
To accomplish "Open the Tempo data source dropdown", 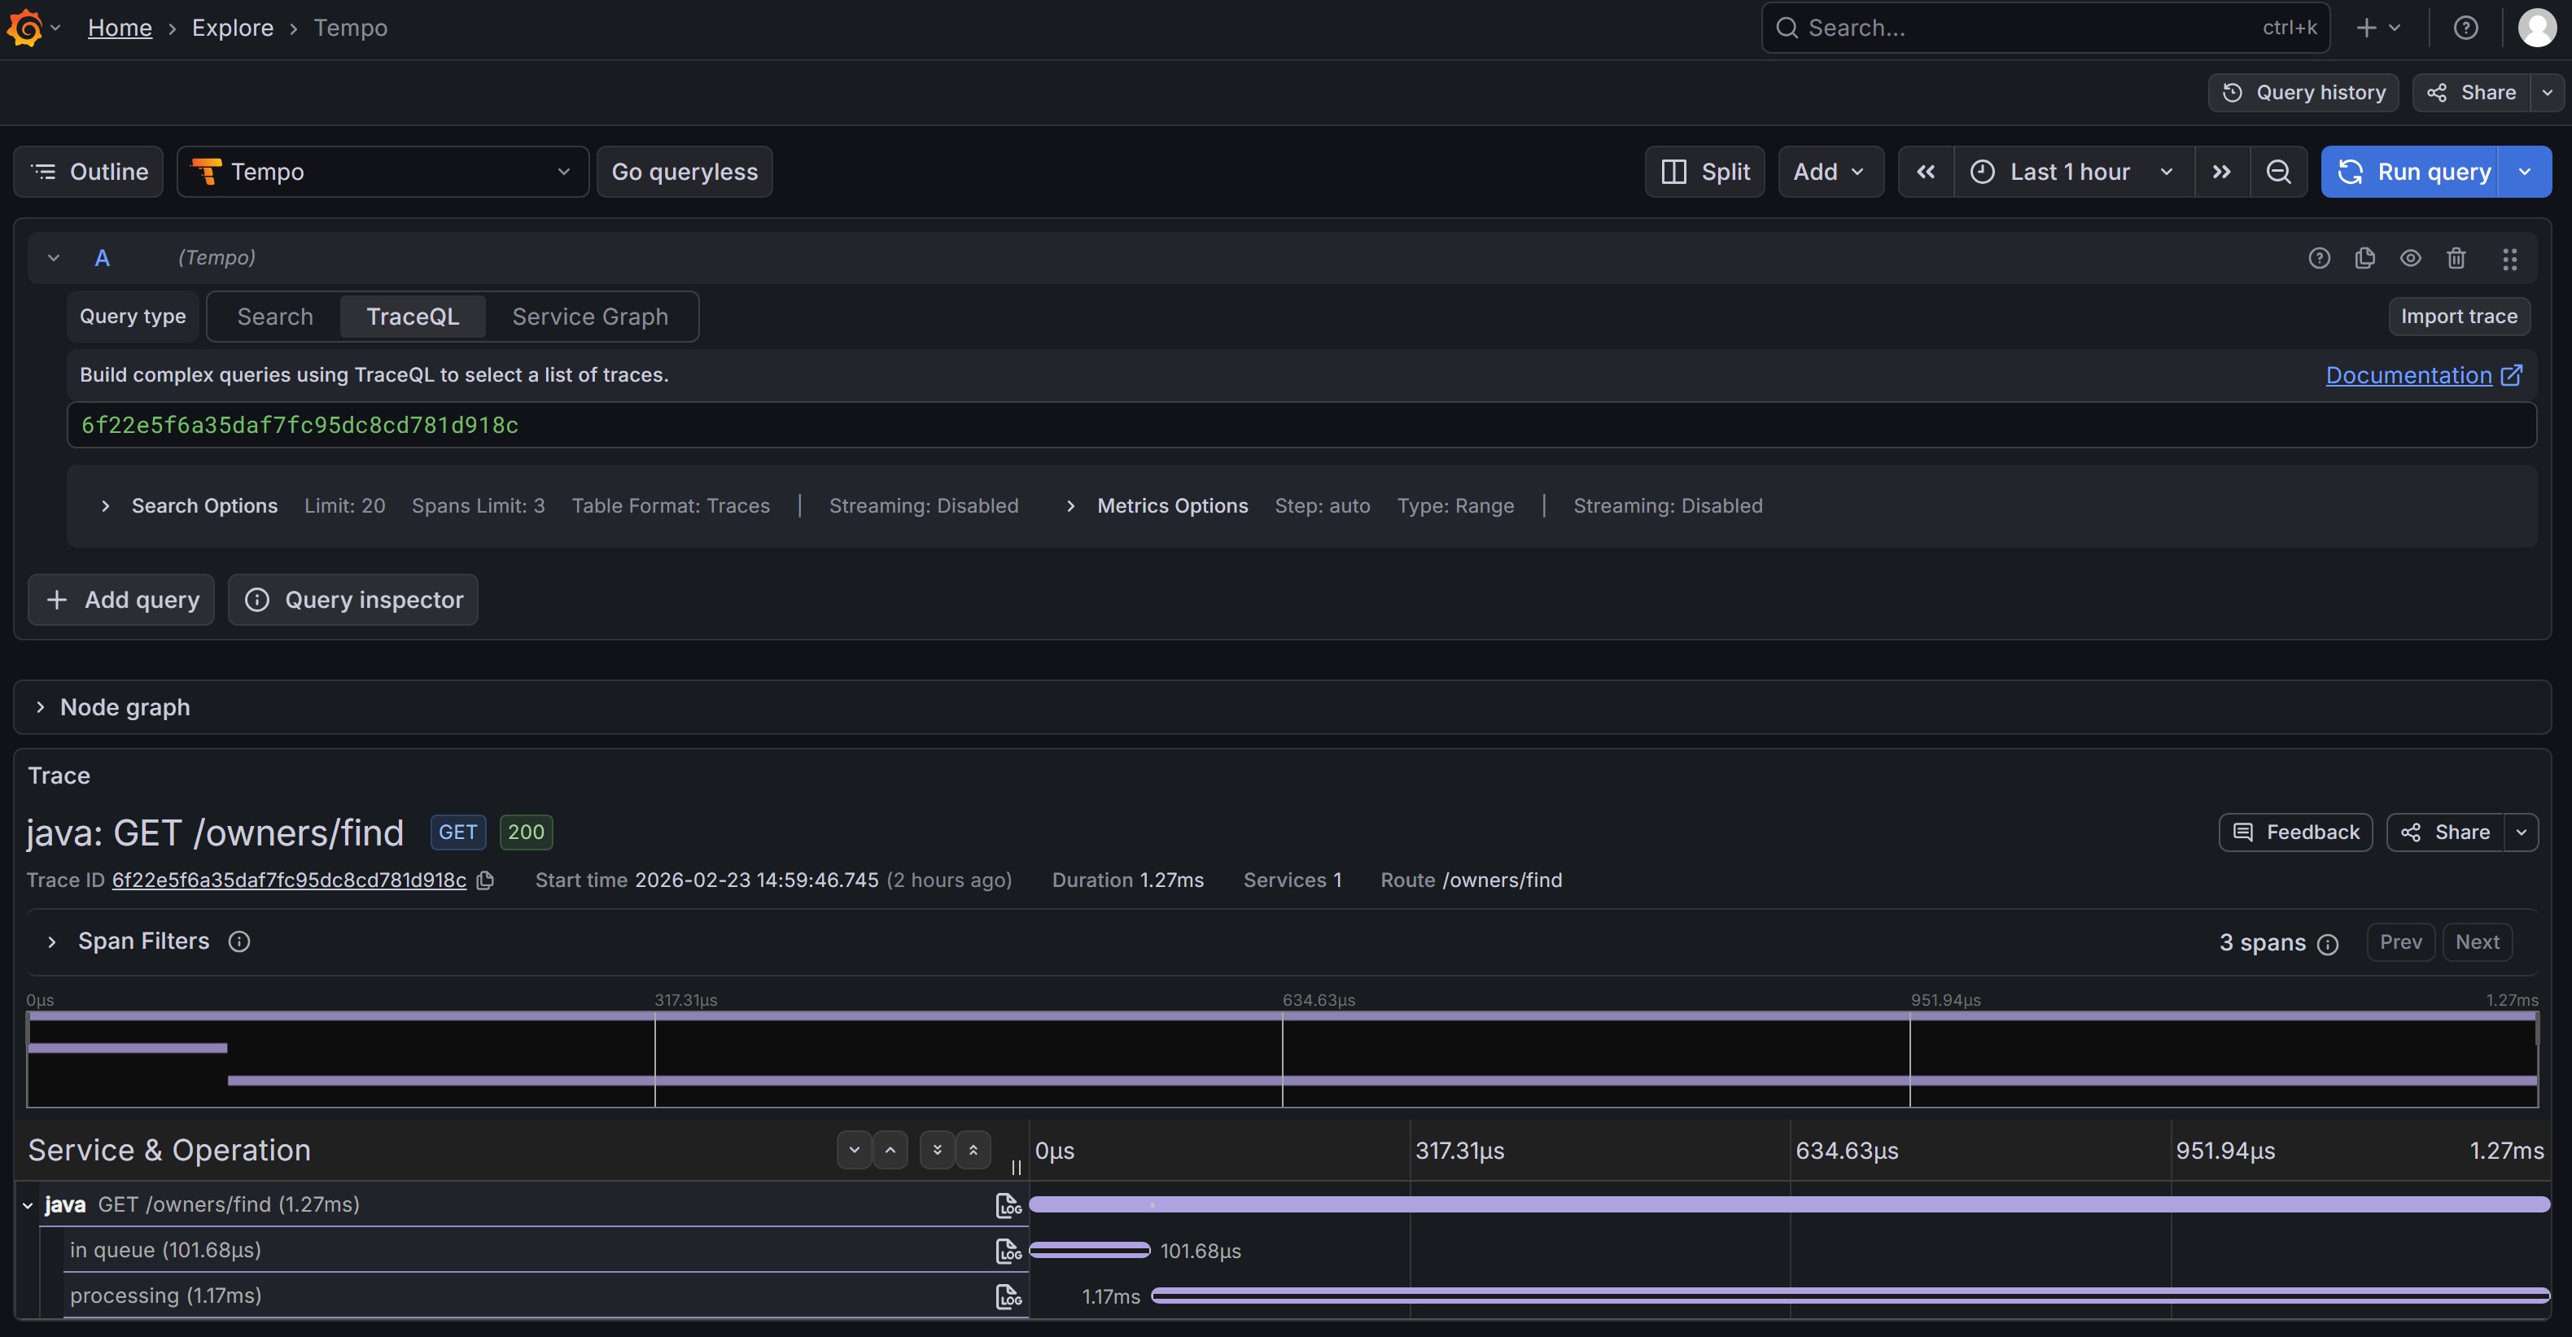I will click(x=383, y=172).
